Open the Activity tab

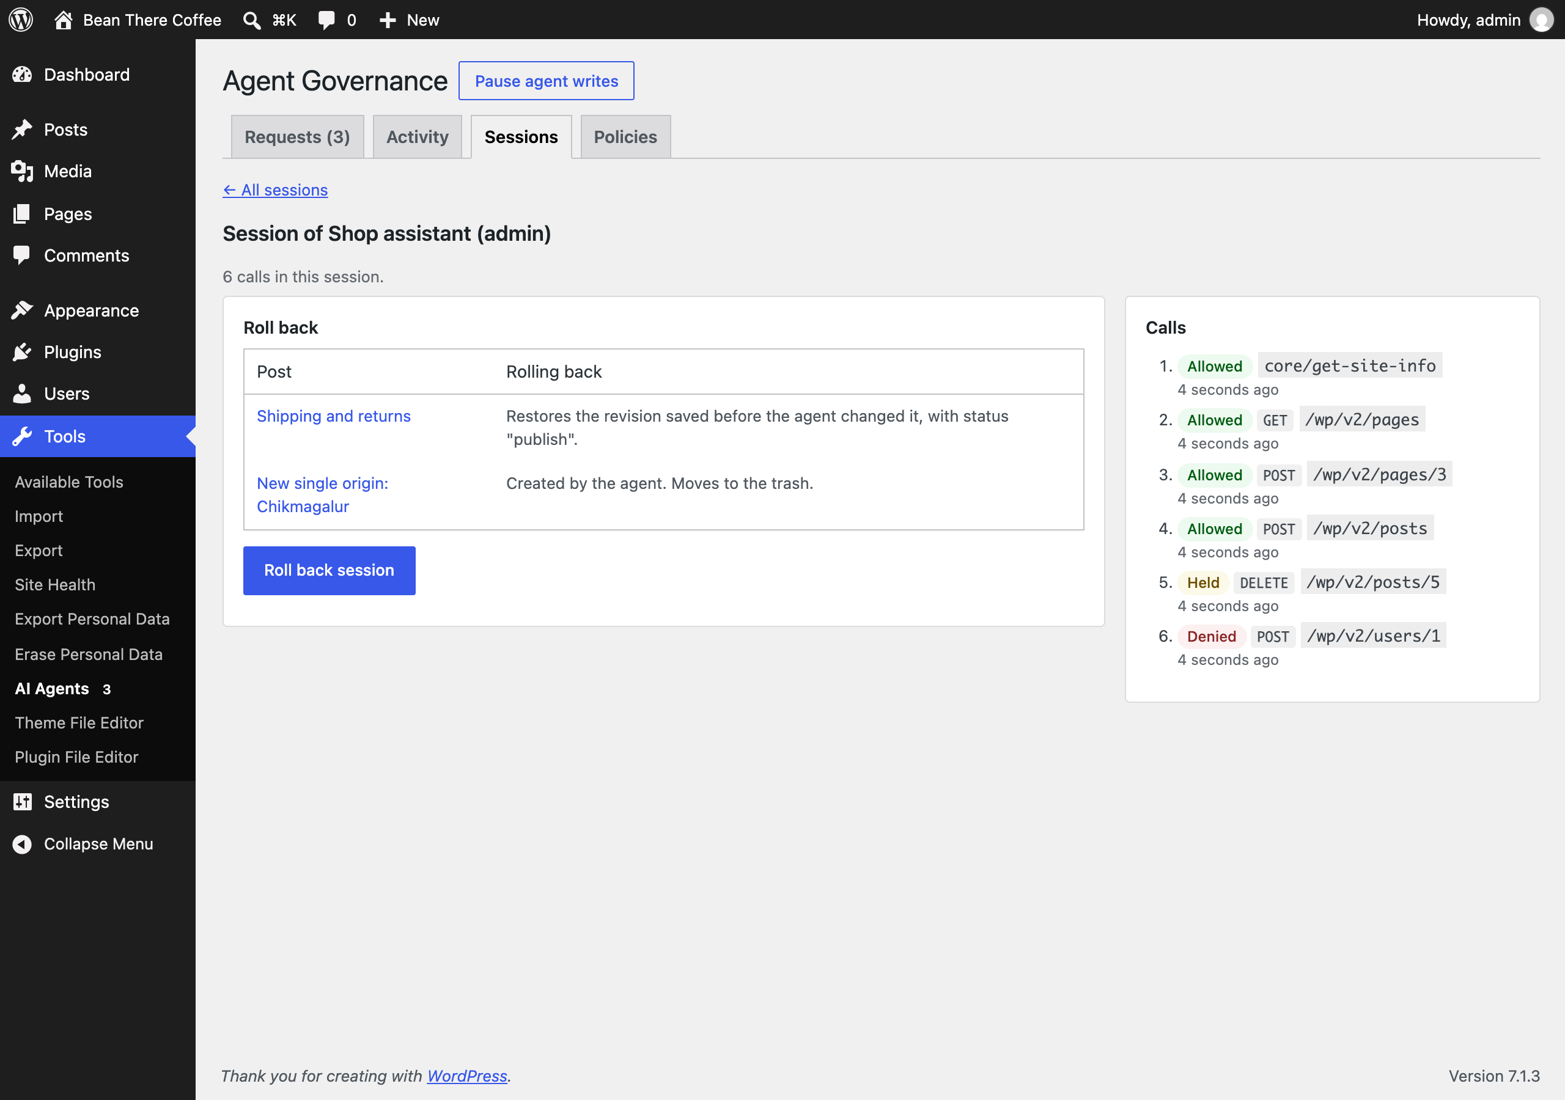[417, 137]
